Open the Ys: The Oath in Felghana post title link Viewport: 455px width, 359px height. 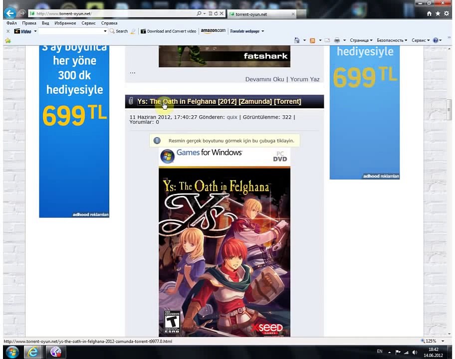pos(219,102)
